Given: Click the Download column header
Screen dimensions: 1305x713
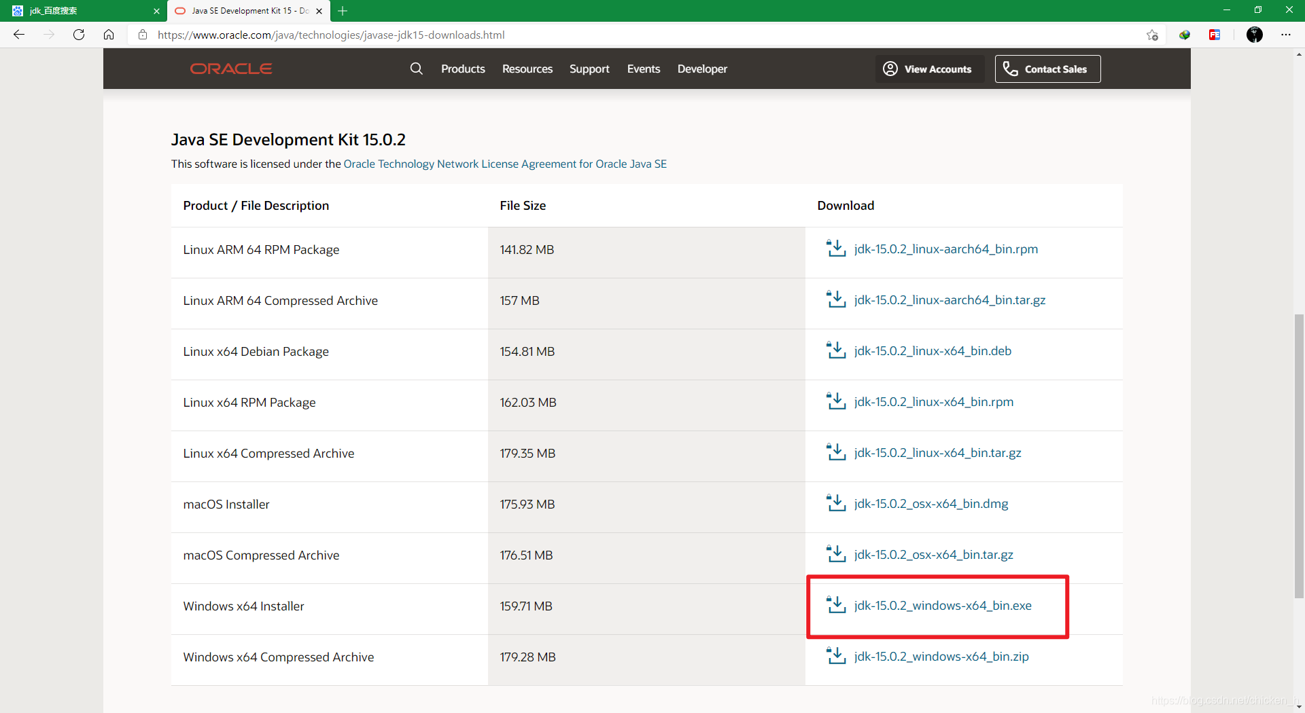Looking at the screenshot, I should 846,205.
